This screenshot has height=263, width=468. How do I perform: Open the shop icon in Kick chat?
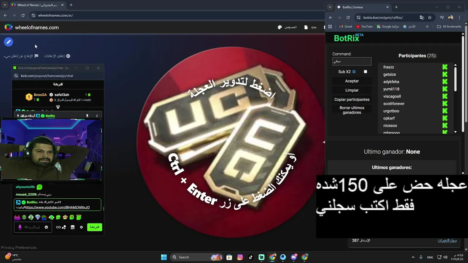click(x=72, y=227)
